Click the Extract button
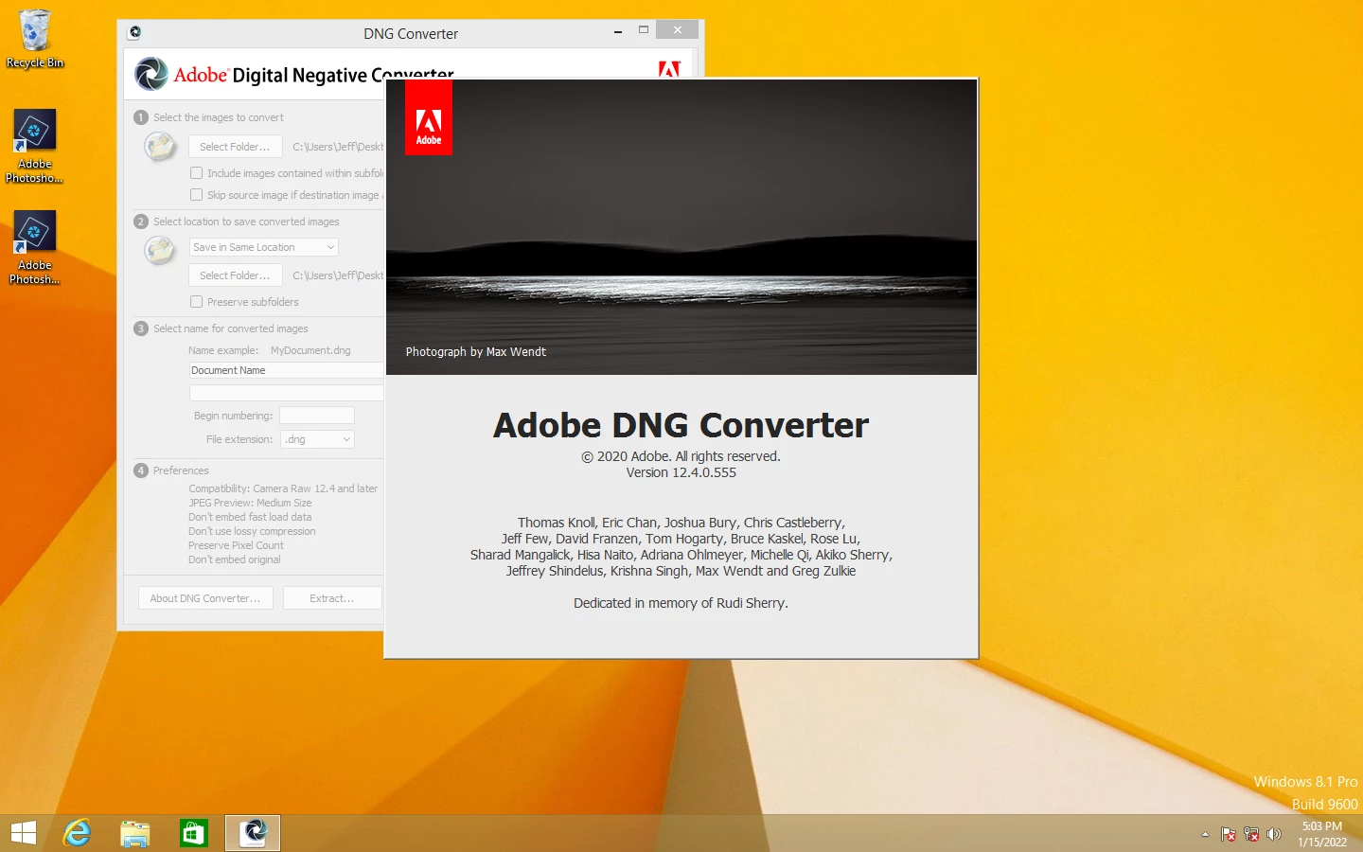Viewport: 1363px width, 852px height. point(331,598)
